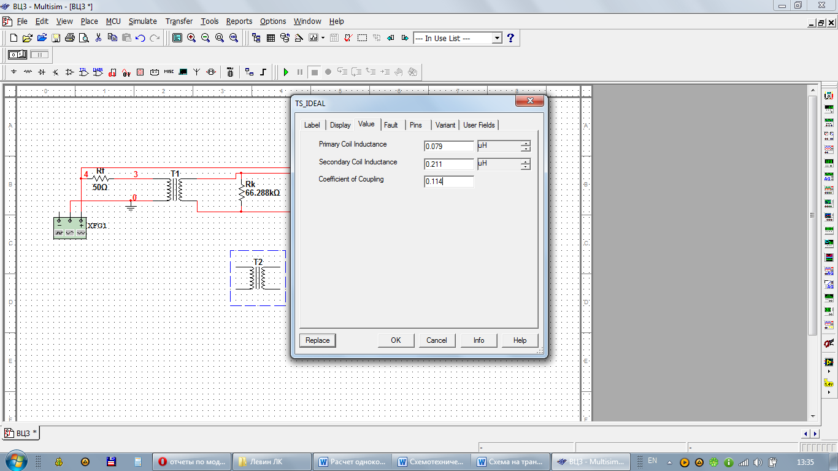Open the volume control tray icon
This screenshot has width=838, height=471.
click(x=758, y=462)
